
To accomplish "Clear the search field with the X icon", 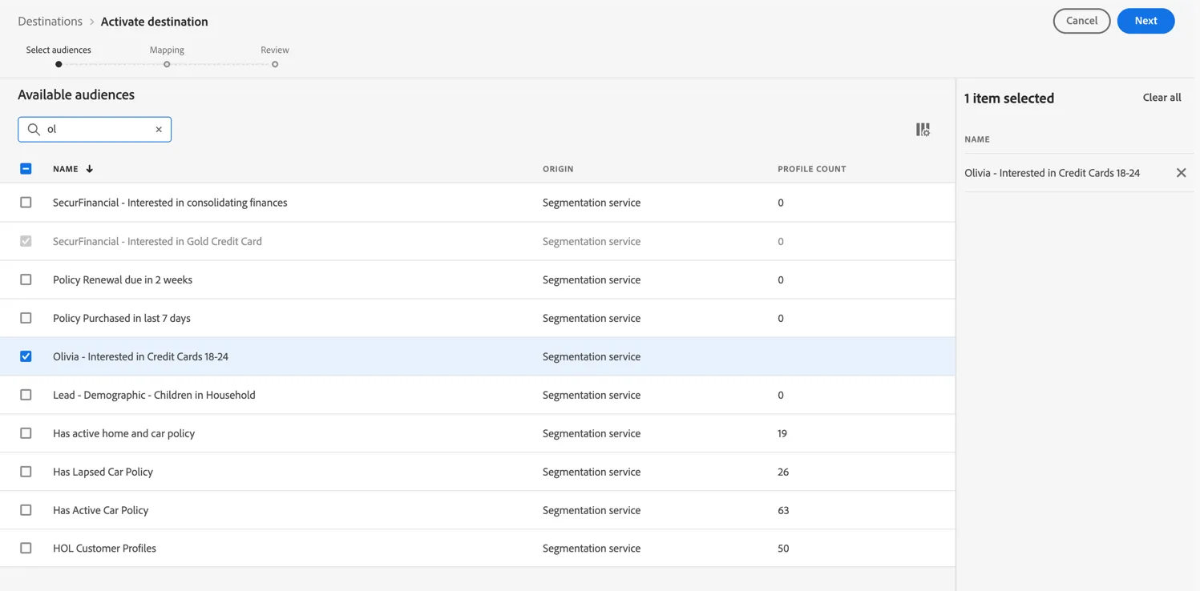I will coord(159,130).
